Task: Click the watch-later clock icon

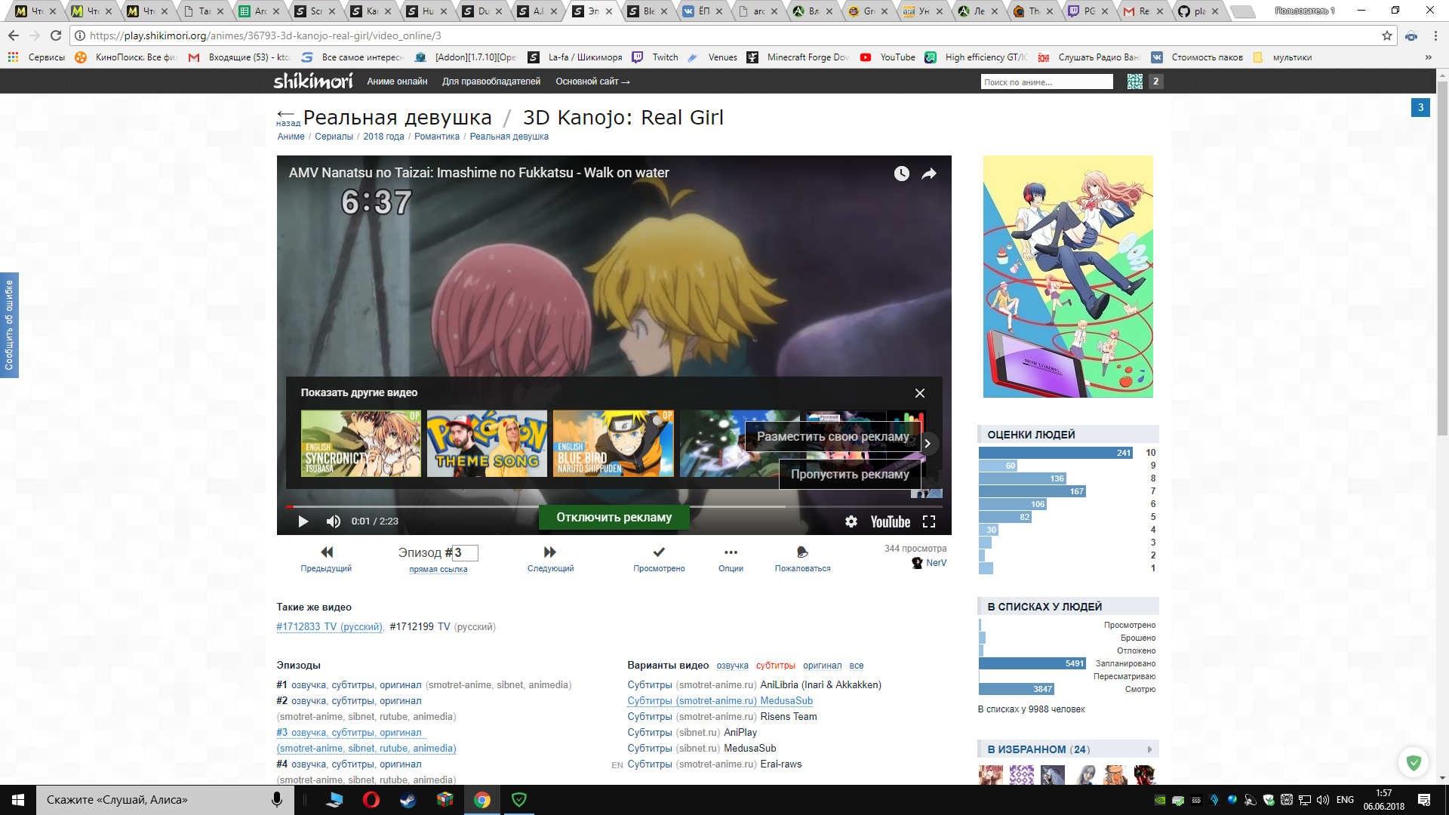Action: coord(900,174)
